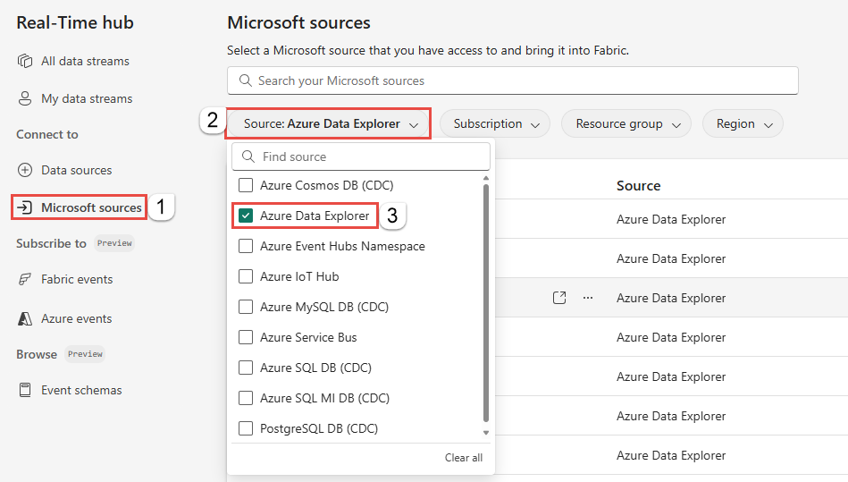Click the My data streams person icon

pos(25,98)
